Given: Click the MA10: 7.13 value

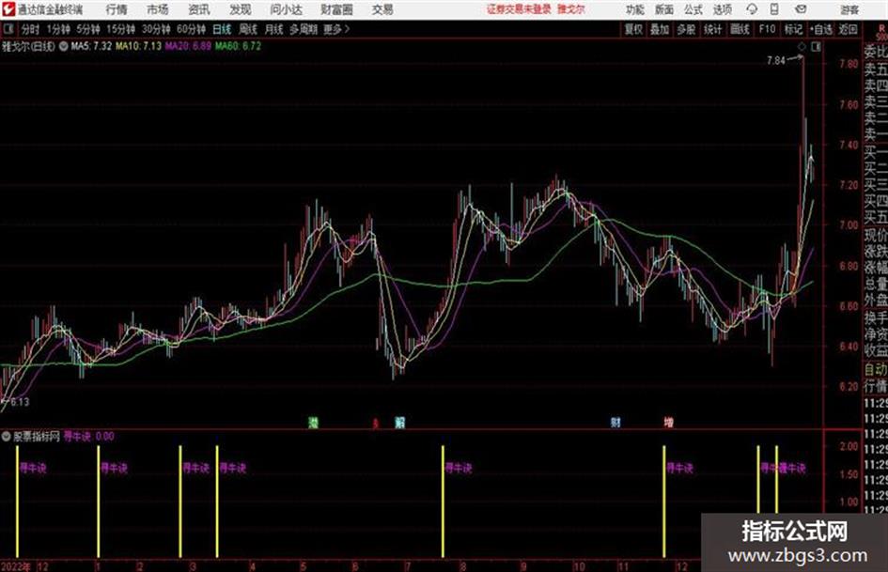Looking at the screenshot, I should [138, 46].
